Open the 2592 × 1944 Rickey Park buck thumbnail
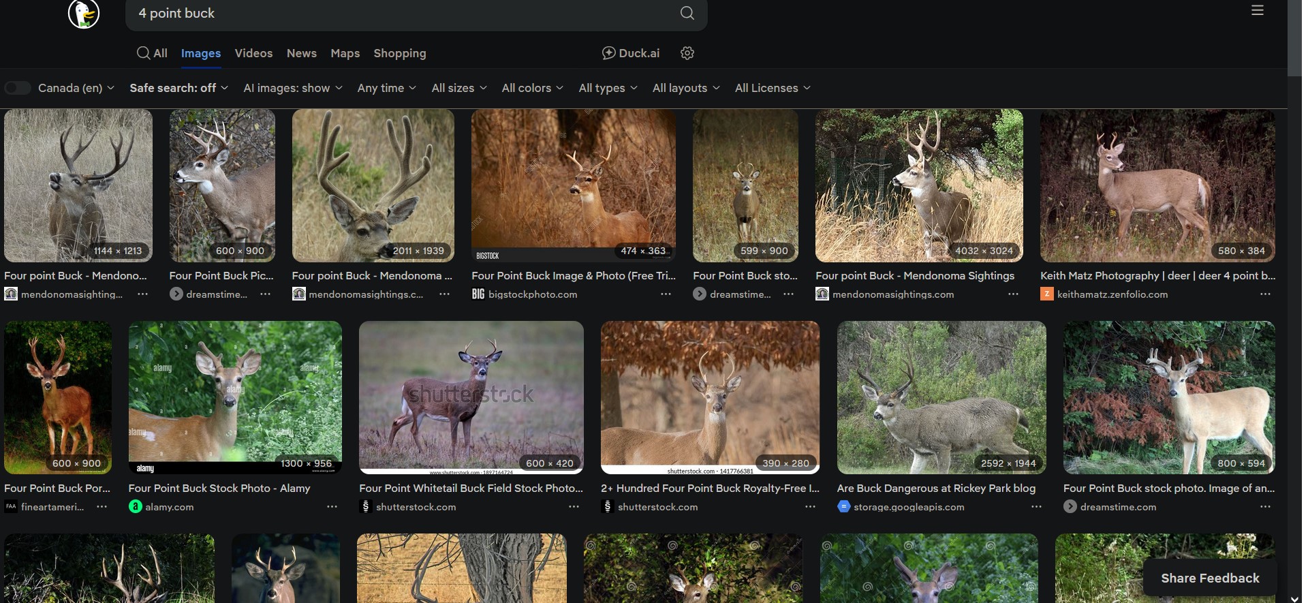This screenshot has height=603, width=1308. pyautogui.click(x=941, y=398)
